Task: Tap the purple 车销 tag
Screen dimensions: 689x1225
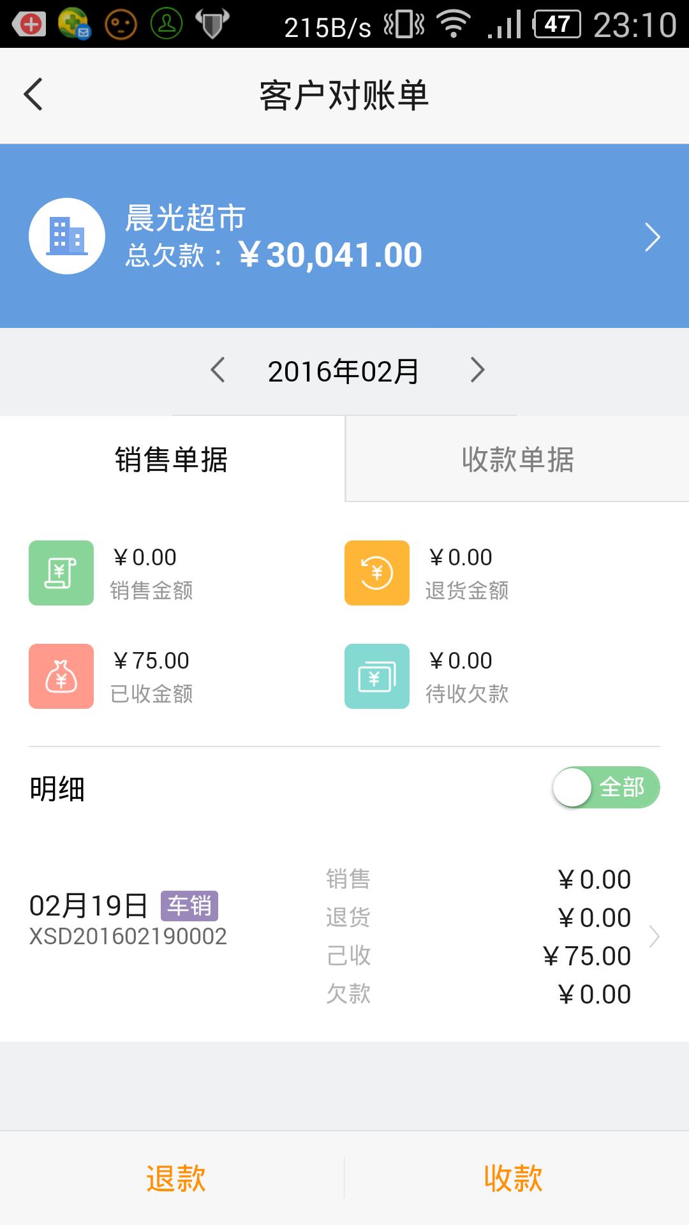Action: coord(189,905)
